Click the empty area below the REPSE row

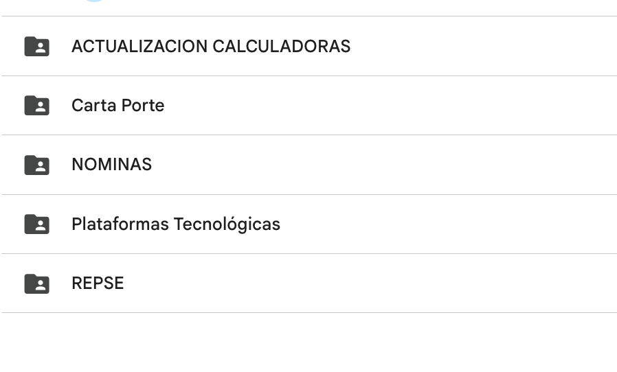(x=309, y=342)
